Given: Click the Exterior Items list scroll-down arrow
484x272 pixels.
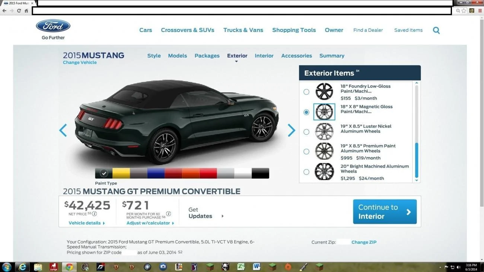Looking at the screenshot, I should pyautogui.click(x=417, y=180).
